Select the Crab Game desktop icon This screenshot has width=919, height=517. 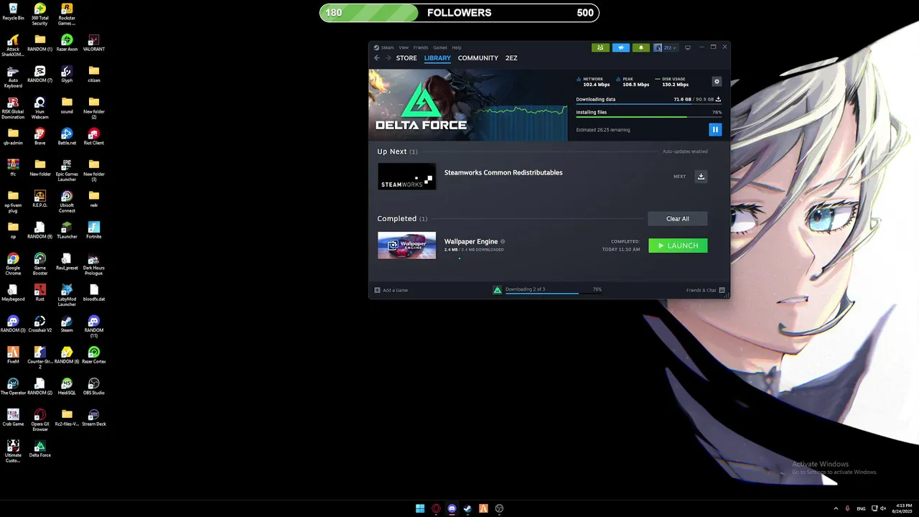tap(13, 417)
